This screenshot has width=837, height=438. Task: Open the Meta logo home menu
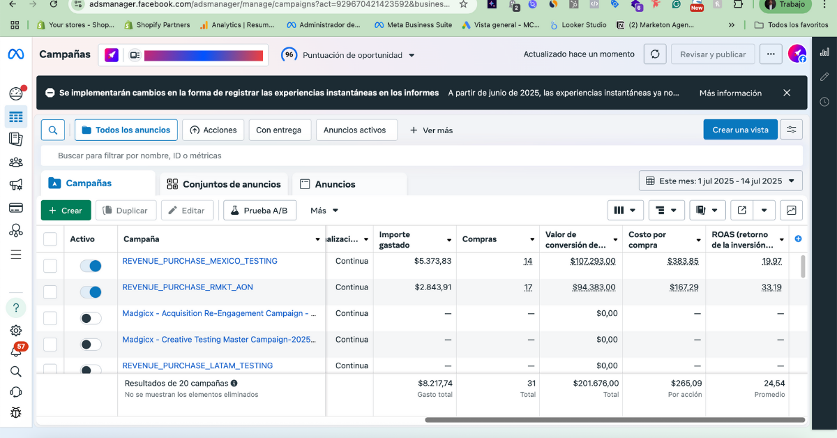point(15,54)
